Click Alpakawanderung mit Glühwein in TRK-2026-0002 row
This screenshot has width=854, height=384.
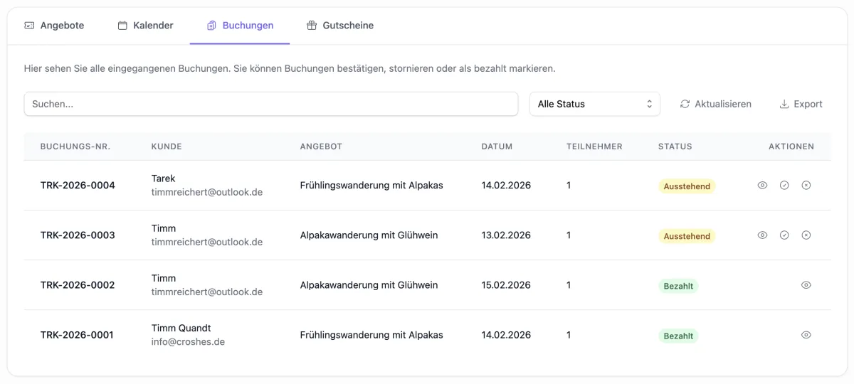369,285
